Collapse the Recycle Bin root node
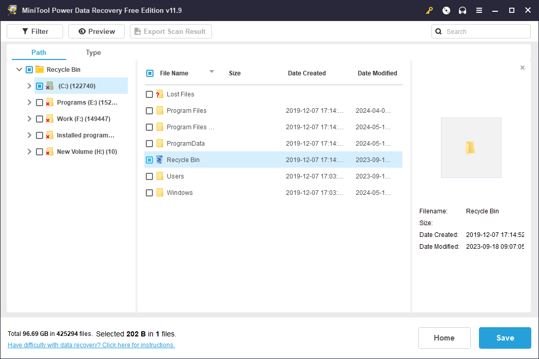Image resolution: width=539 pixels, height=359 pixels. pos(20,69)
